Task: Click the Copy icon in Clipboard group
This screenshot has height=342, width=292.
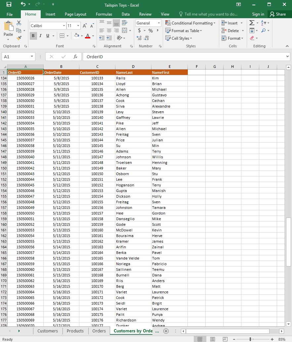Action: click(x=19, y=30)
